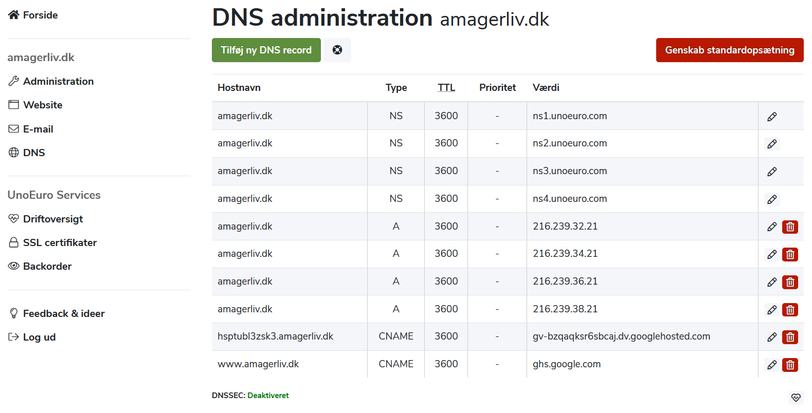Open SSL certifikater via the padlock icon

tap(13, 242)
